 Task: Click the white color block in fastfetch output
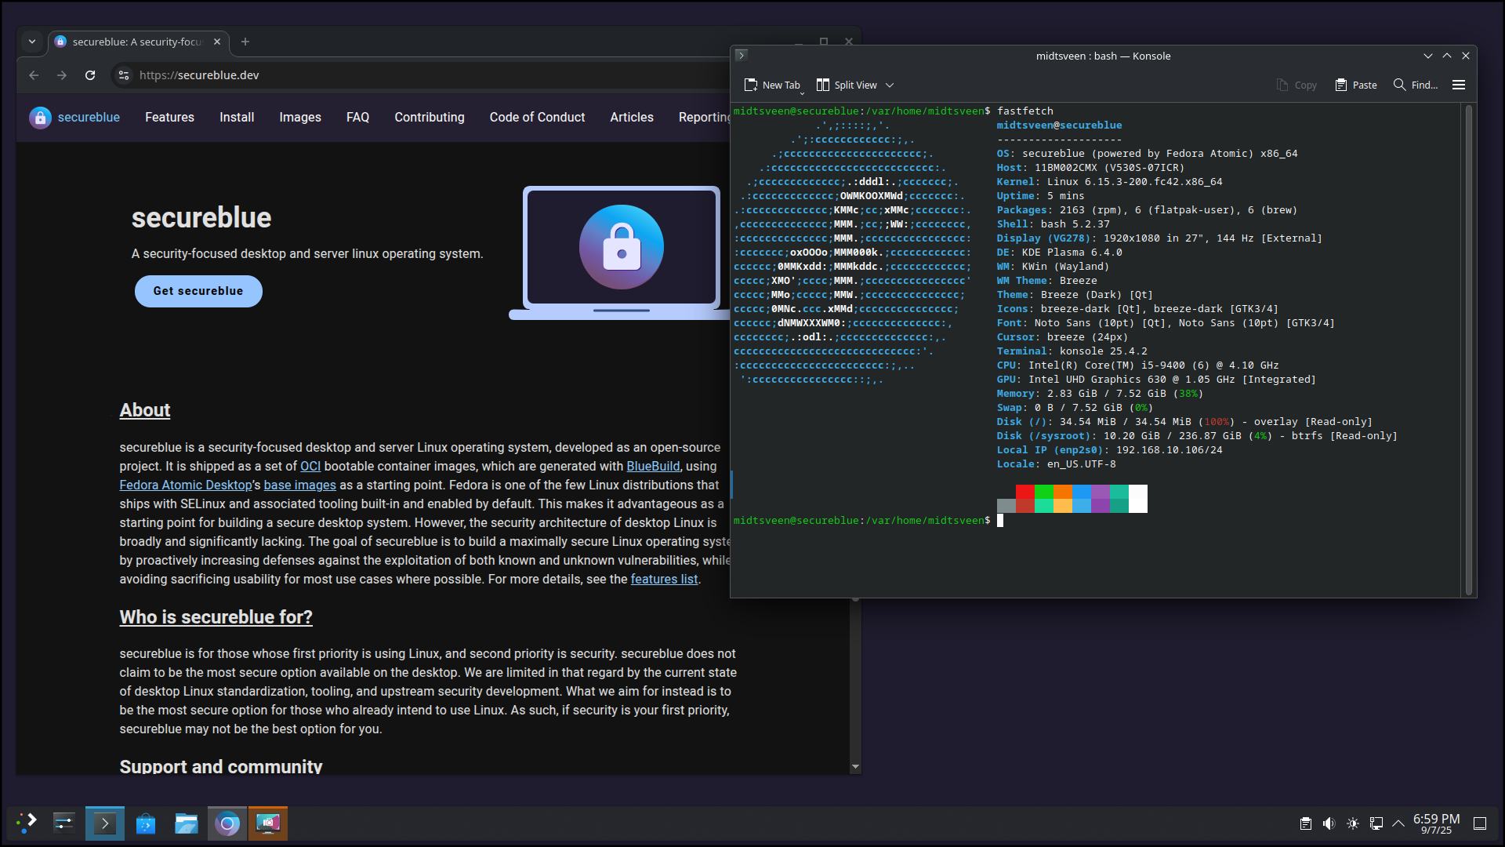(x=1138, y=499)
